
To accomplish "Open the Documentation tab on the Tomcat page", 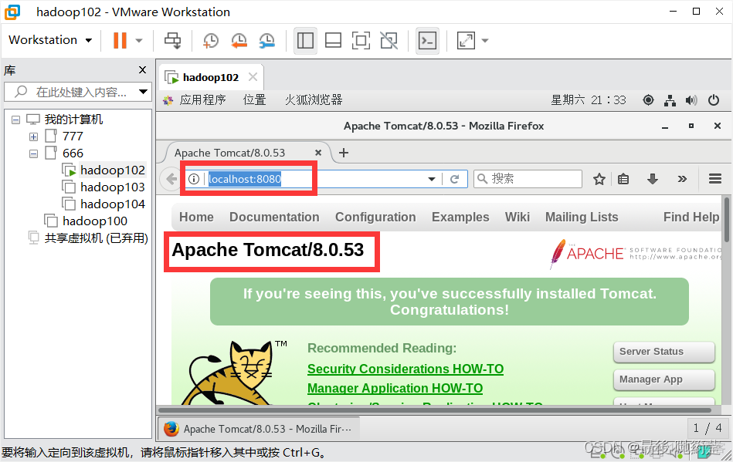I will [274, 217].
